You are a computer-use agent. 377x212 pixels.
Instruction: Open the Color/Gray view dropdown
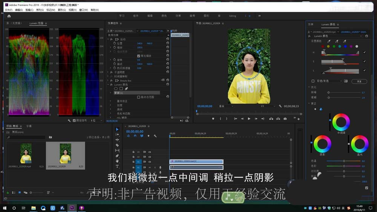tap(329, 81)
